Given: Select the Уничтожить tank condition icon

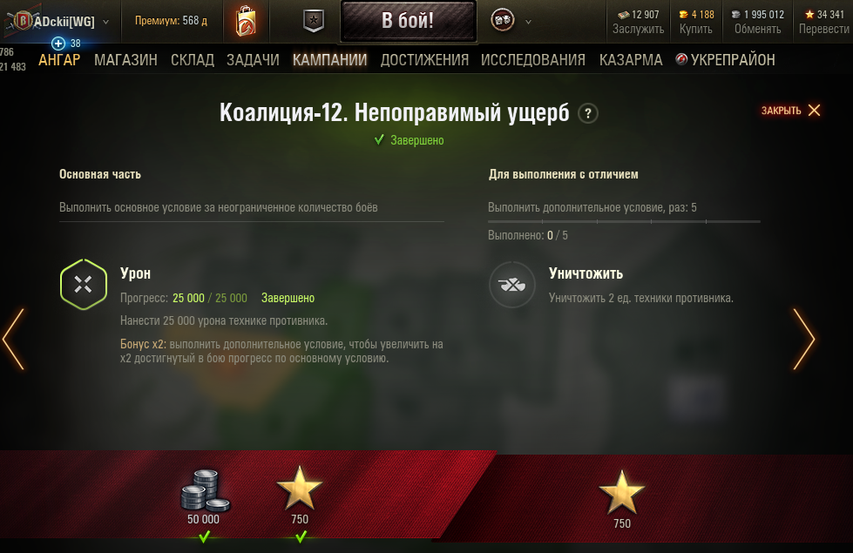Looking at the screenshot, I should point(512,285).
